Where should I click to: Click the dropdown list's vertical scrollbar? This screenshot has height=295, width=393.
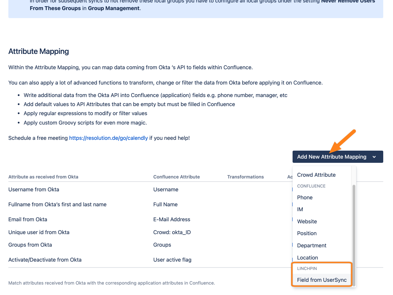[354, 226]
